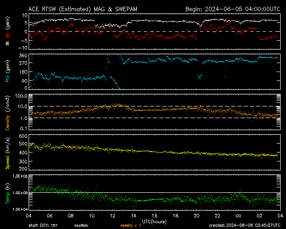Click the "180" tick on the Phi axis
286x229 pixels.
coord(23,72)
